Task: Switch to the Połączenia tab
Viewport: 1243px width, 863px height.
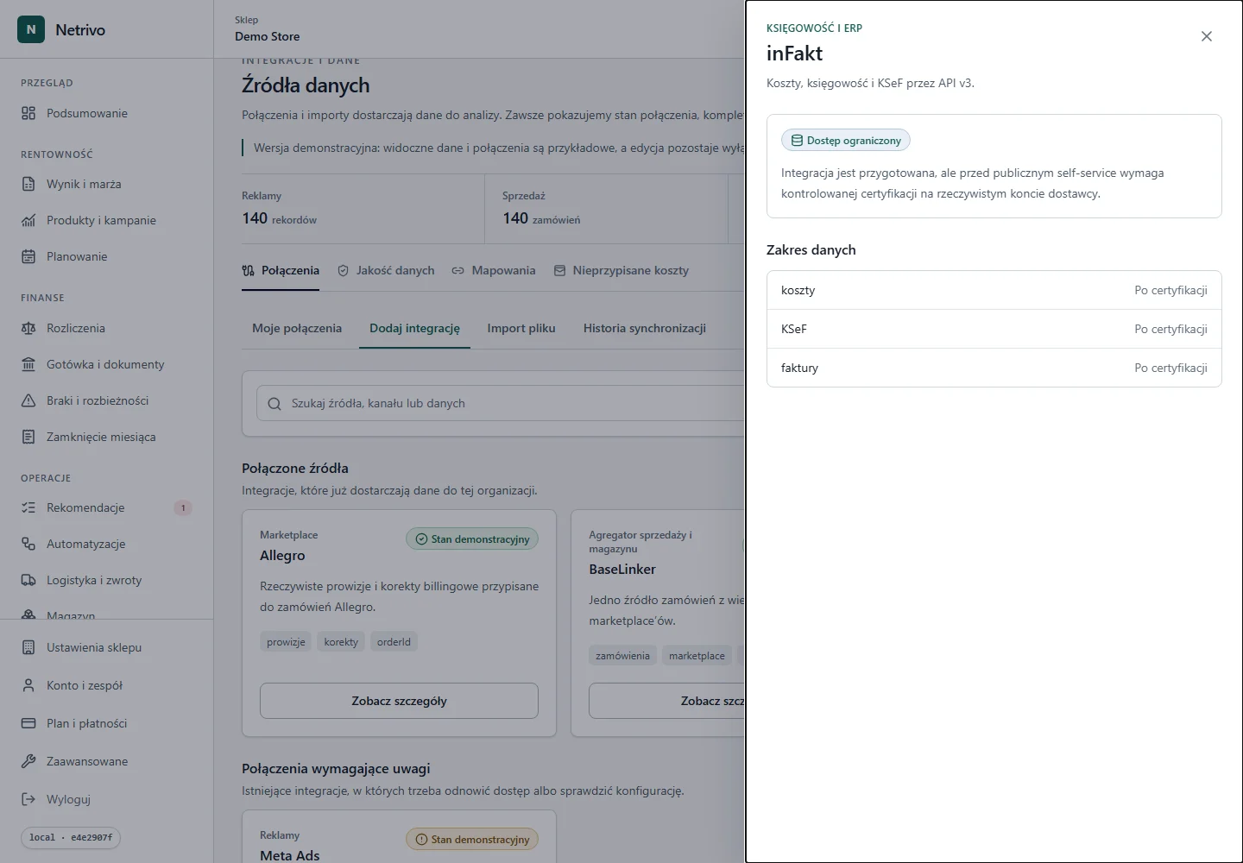Action: click(281, 271)
